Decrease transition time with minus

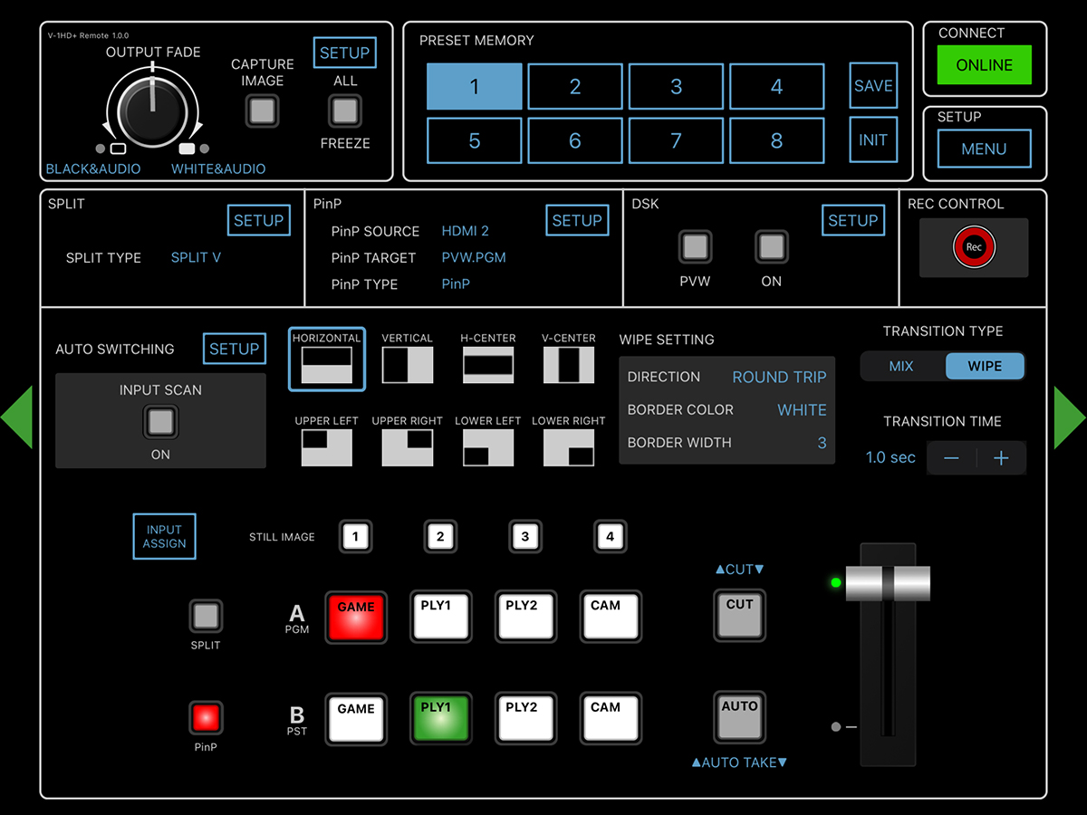tap(951, 458)
